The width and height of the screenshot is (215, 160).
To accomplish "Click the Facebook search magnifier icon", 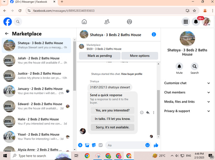I will (18, 22).
